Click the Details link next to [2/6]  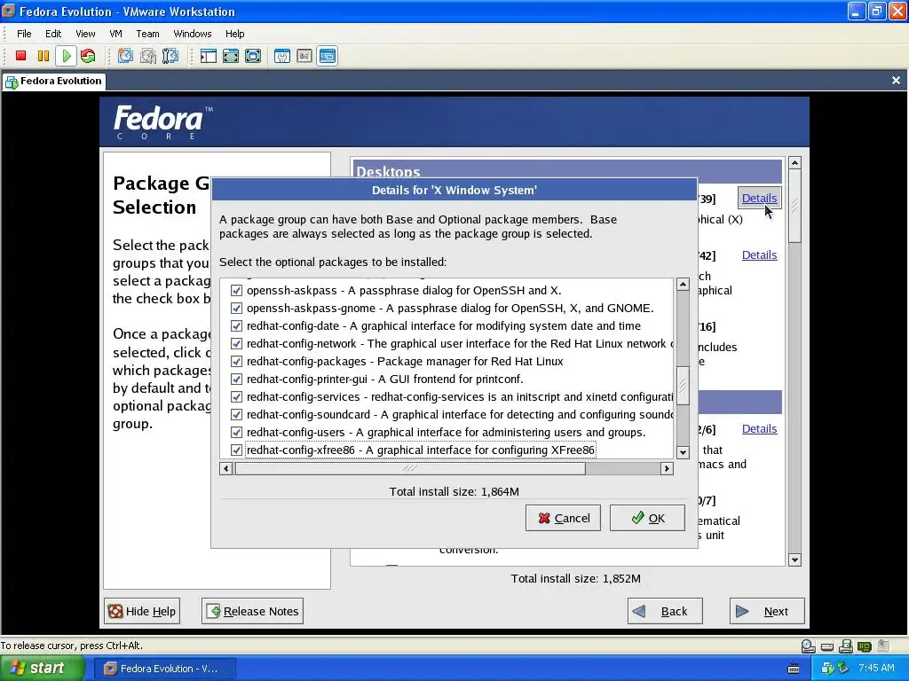[760, 428]
